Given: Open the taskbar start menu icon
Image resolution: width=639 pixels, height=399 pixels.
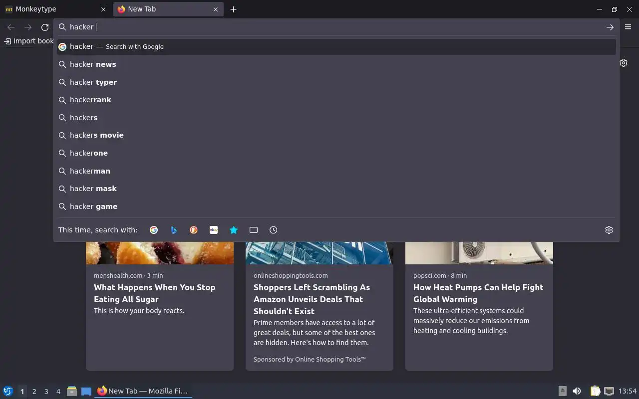Looking at the screenshot, I should click(8, 391).
